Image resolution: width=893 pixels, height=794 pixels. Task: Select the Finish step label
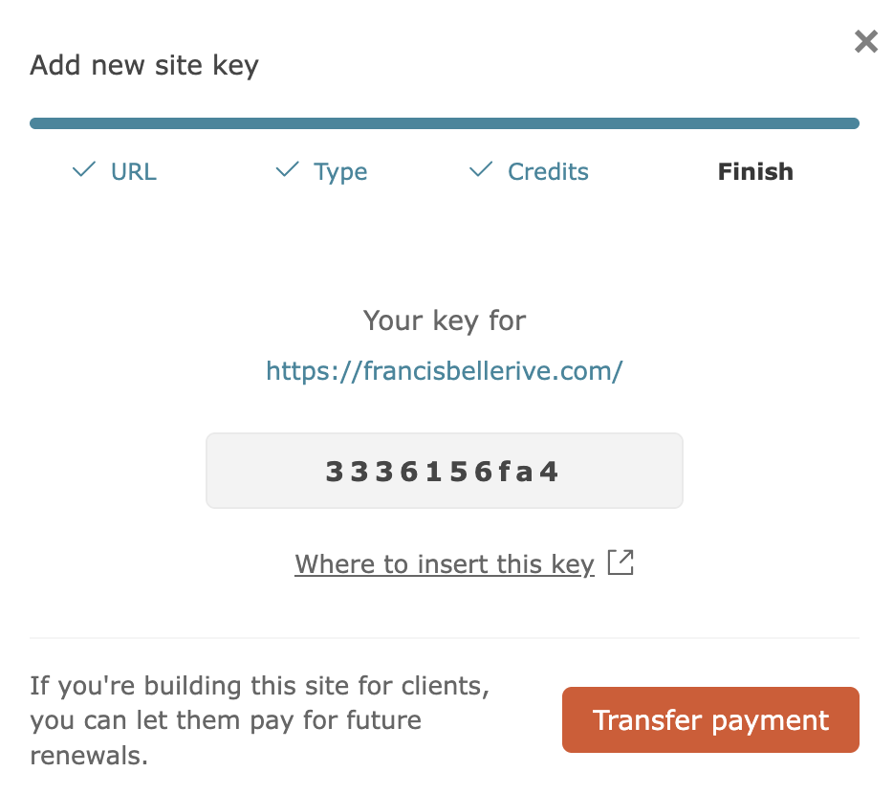click(755, 172)
